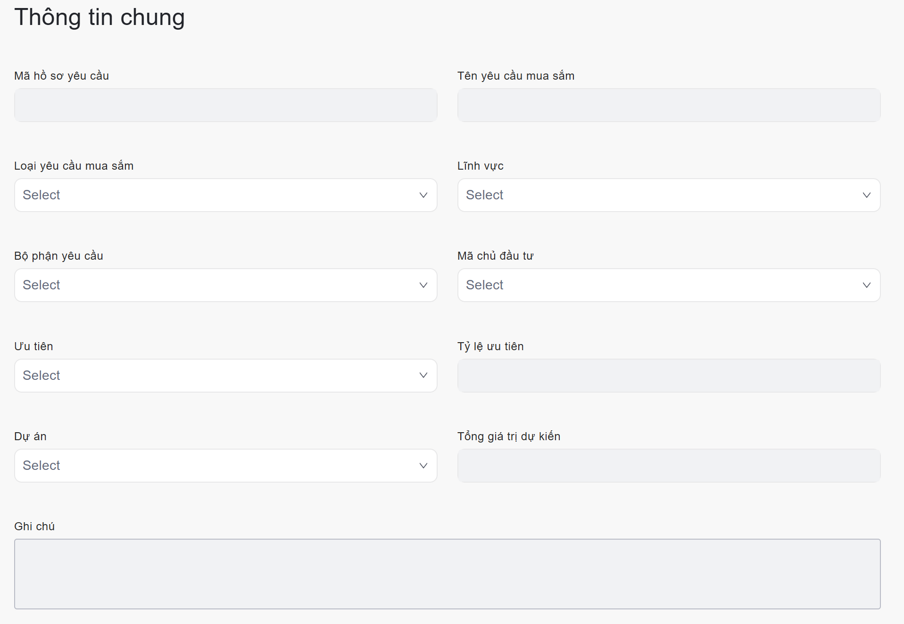
Task: Click the chevron arrow in Mã chủ đầu tư
Action: [x=866, y=285]
